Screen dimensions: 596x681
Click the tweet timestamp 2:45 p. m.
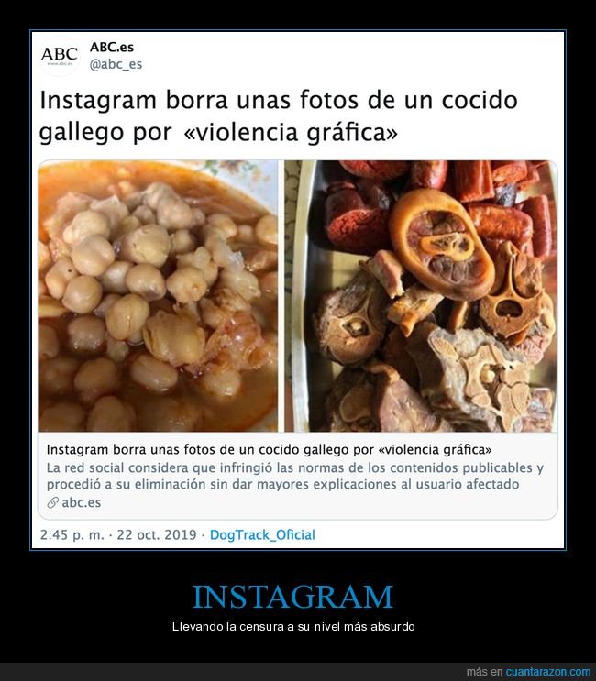click(72, 534)
